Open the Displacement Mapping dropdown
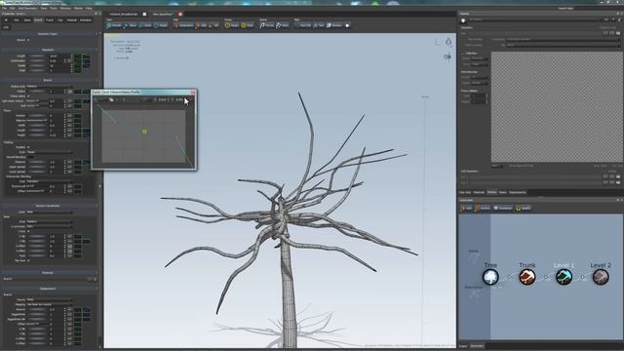 coord(50,304)
